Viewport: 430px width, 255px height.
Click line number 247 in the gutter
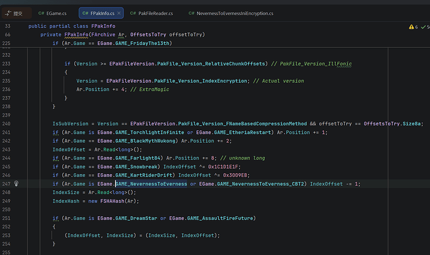coord(6,184)
